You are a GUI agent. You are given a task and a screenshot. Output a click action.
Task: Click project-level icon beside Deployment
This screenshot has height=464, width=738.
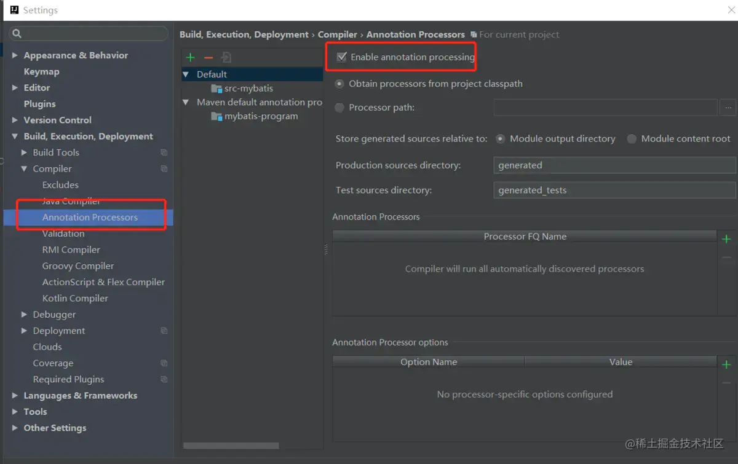(164, 331)
